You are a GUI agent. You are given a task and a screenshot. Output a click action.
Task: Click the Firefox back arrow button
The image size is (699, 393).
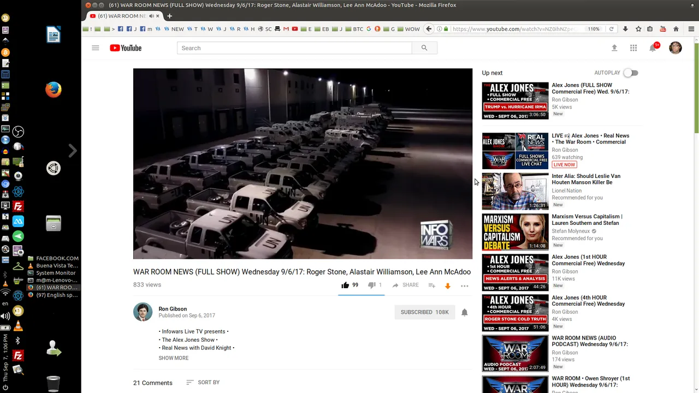click(x=429, y=29)
